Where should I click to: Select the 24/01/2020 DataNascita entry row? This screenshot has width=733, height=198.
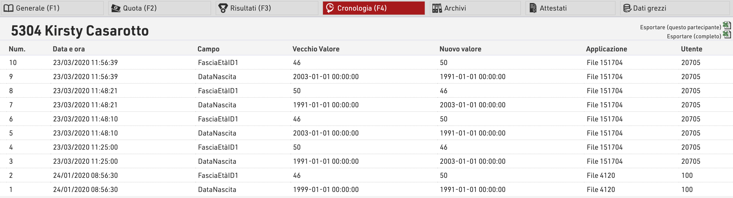pos(366,189)
